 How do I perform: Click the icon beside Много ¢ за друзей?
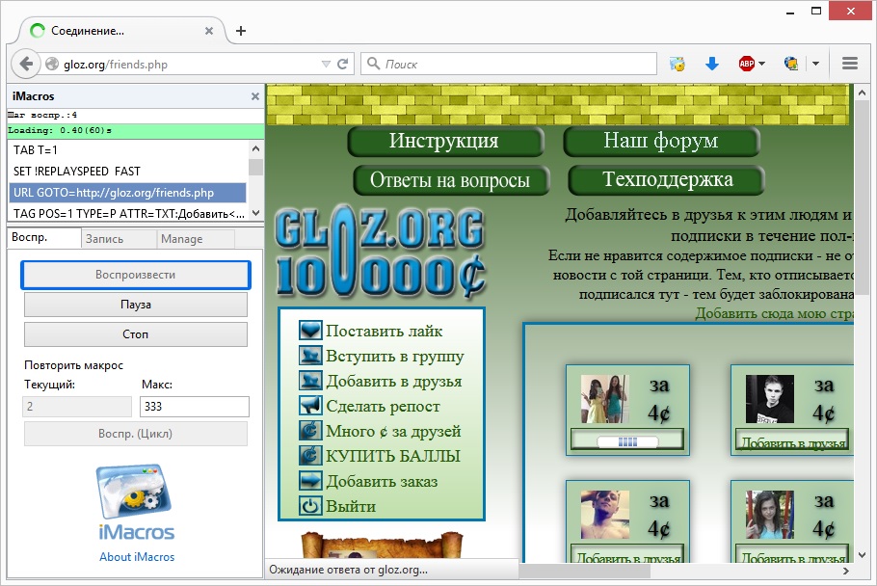pyautogui.click(x=310, y=431)
